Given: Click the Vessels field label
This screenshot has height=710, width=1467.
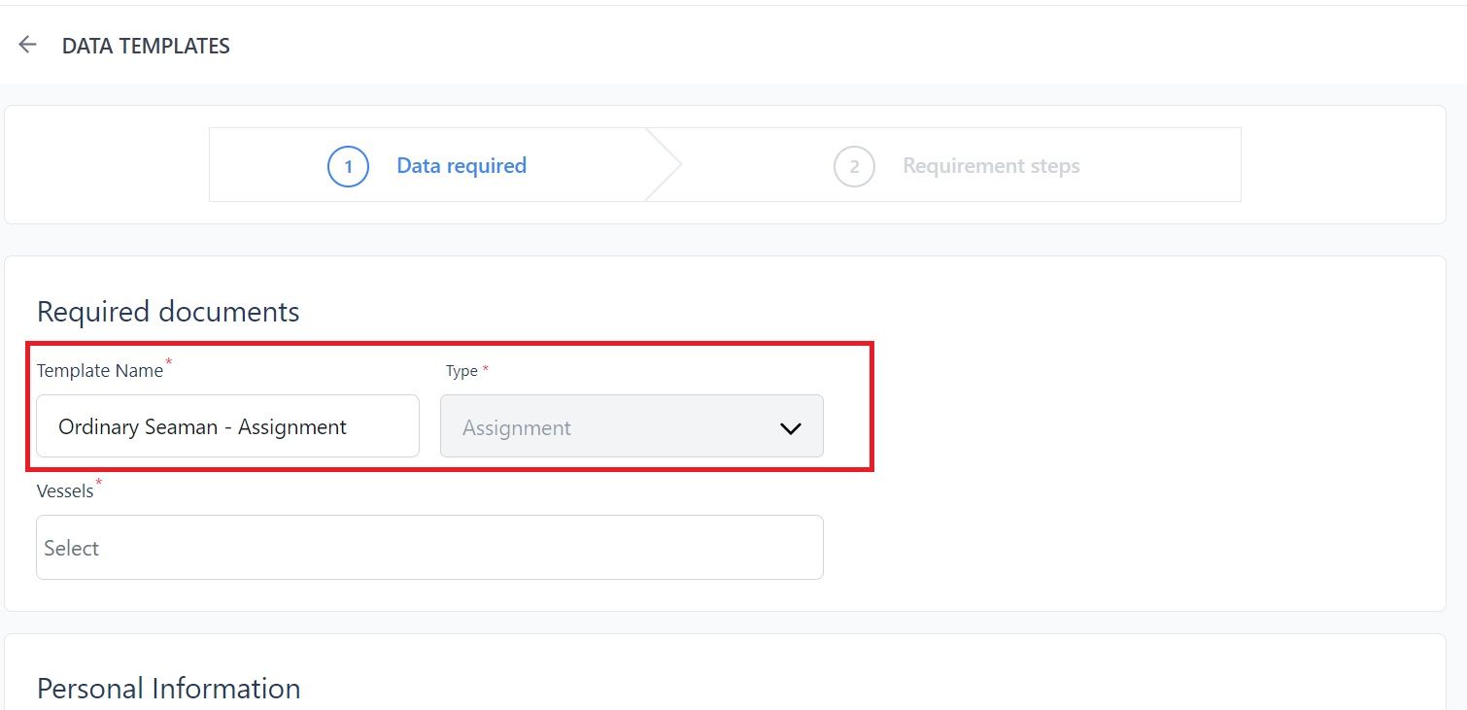Looking at the screenshot, I should click(65, 491).
